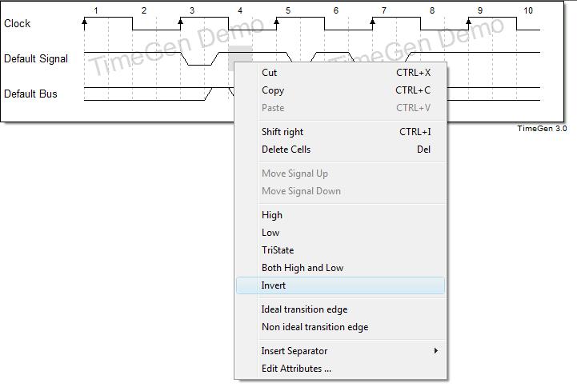
Task: Set selected cell to High
Action: coord(272,215)
